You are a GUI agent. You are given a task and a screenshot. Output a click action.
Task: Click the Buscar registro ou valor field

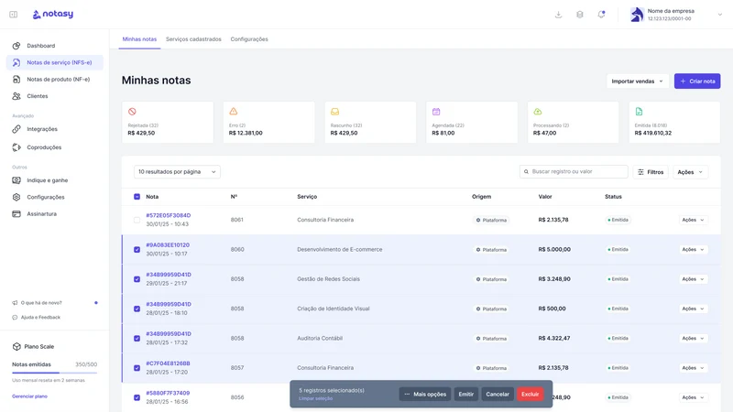pyautogui.click(x=574, y=171)
